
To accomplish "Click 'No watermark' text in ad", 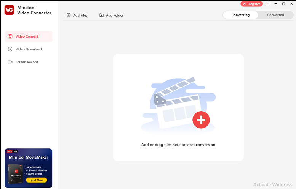I will [x=33, y=167].
